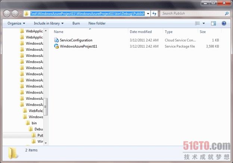Go forward with the Forward arrow button
The image size is (233, 163).
pyautogui.click(x=15, y=13)
